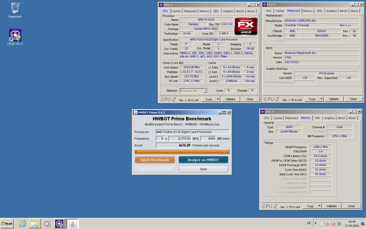Open Bench tab in CPU window
The height and width of the screenshot is (229, 366).
pos(240,11)
